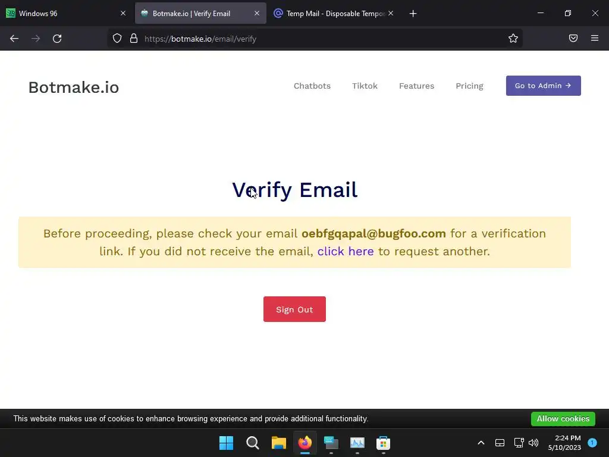609x457 pixels.
Task: Open the tracking protection shield icon
Action: [117, 39]
